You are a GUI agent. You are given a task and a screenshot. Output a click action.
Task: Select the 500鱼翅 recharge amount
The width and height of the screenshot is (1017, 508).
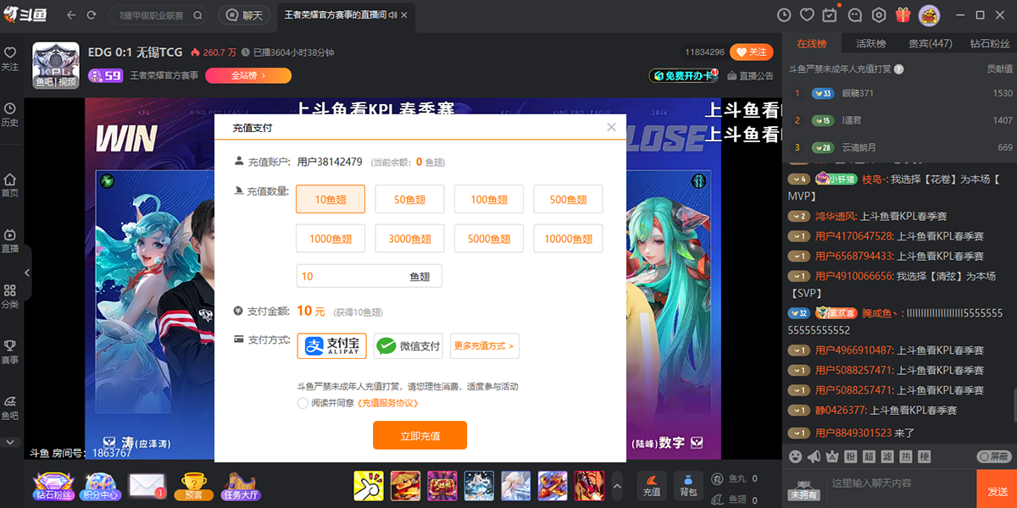point(568,200)
